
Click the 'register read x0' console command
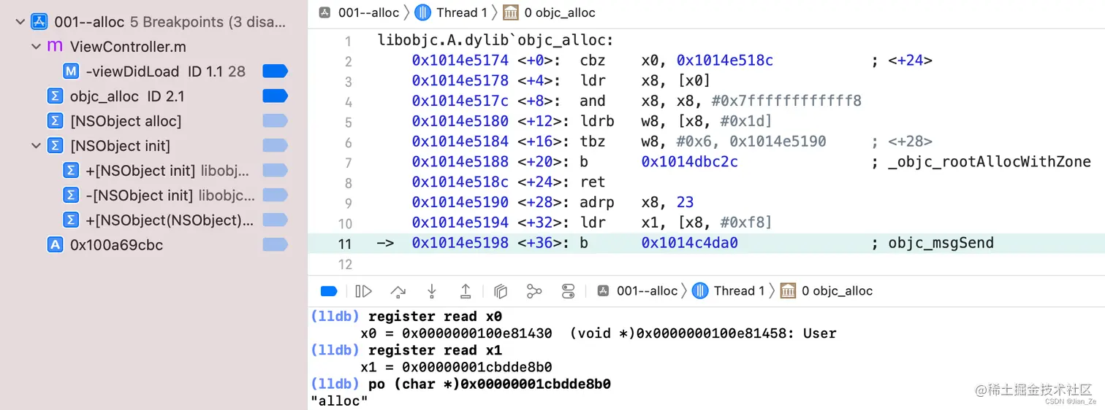436,317
